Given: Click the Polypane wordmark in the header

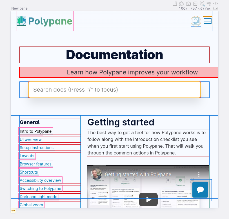Looking at the screenshot, I should 50,21.
